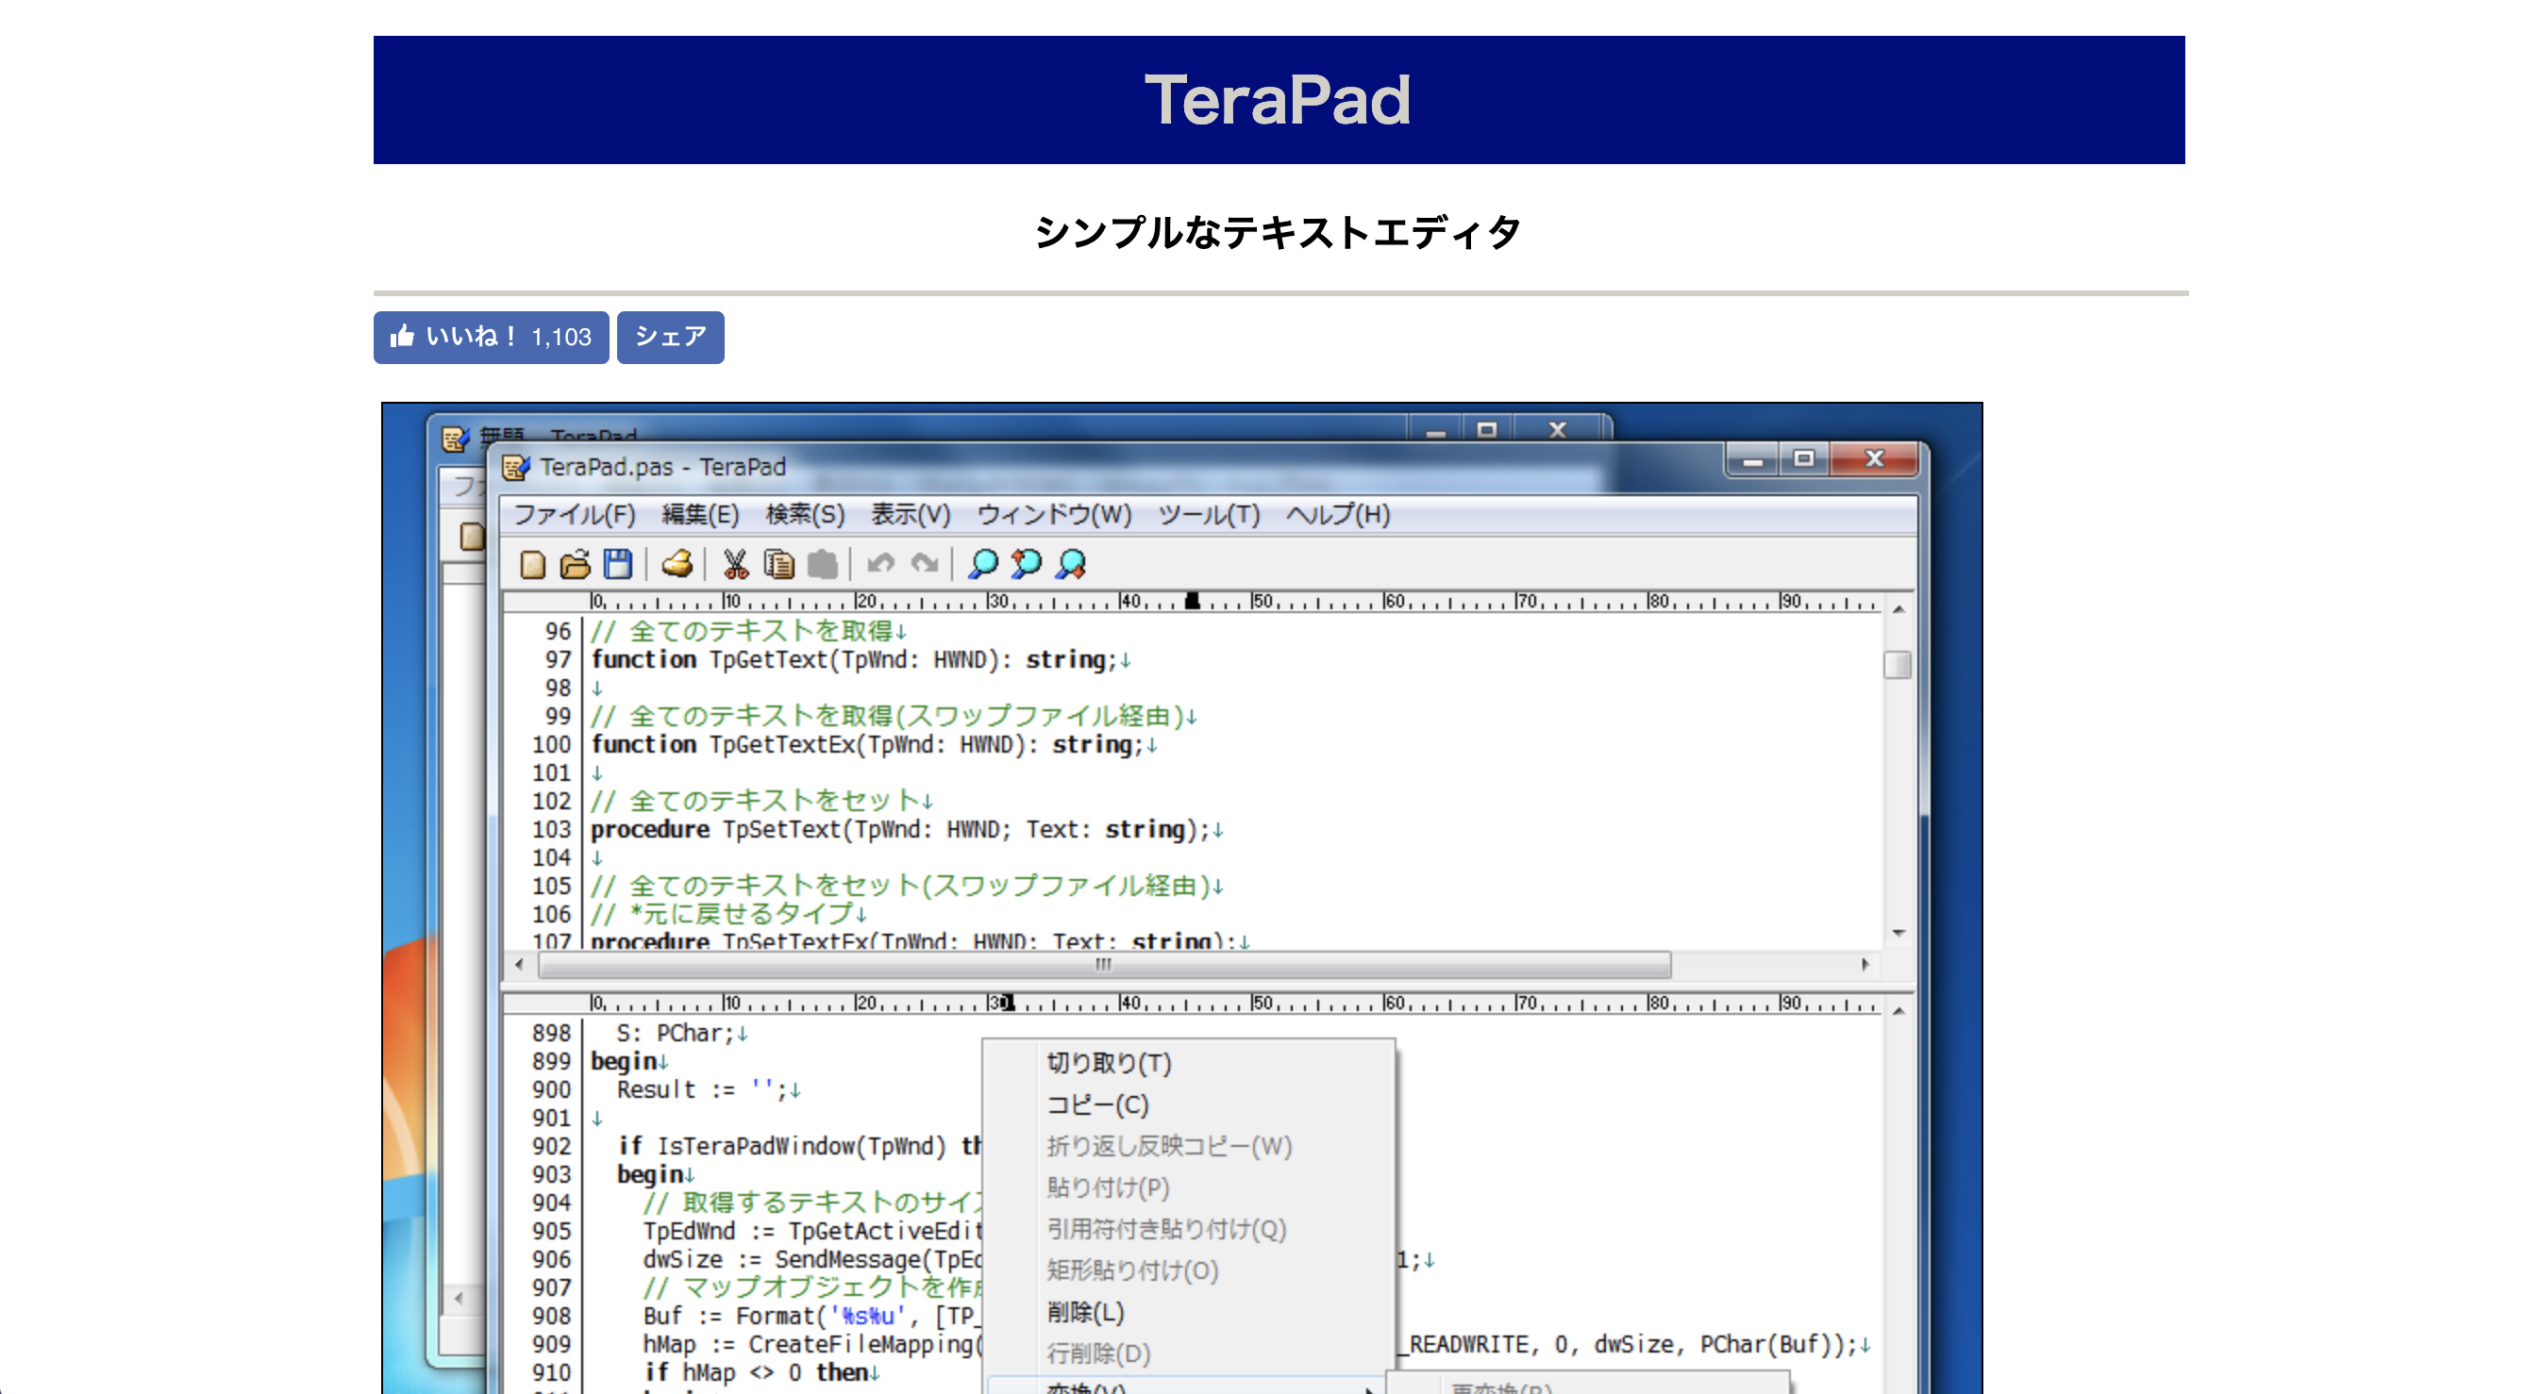The image size is (2525, 1394).
Task: Click the Copy toolbar icon
Action: [x=778, y=564]
